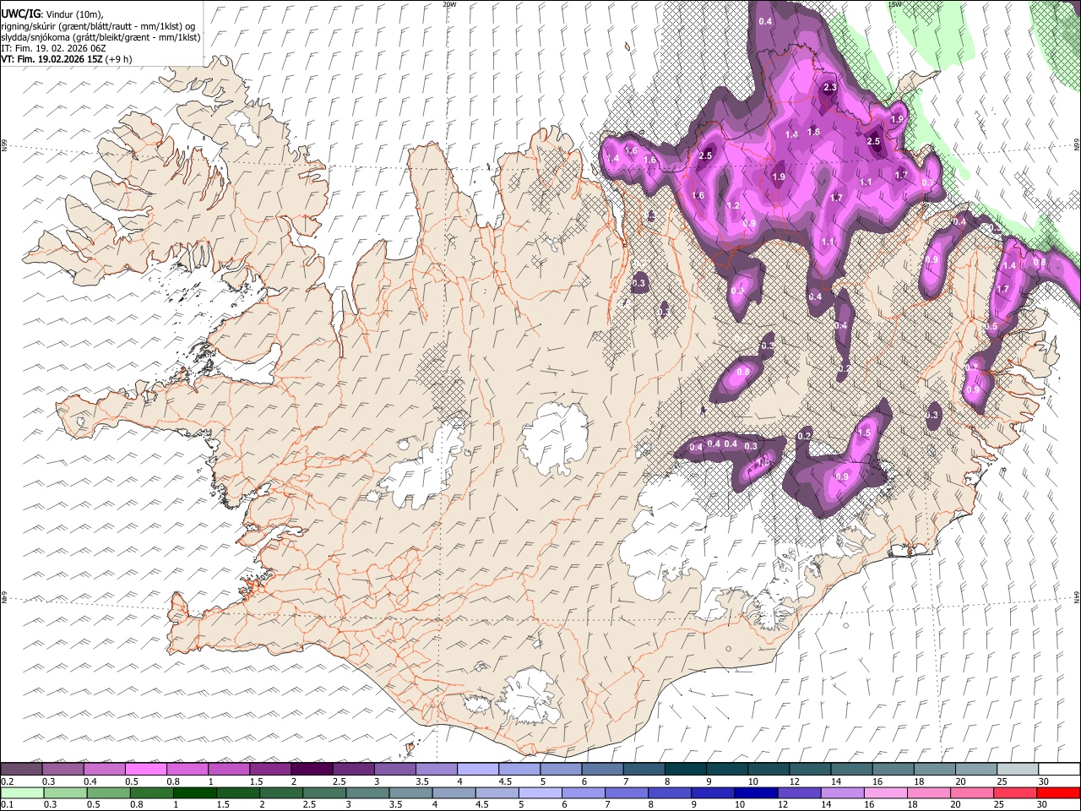This screenshot has height=811, width=1081.
Task: Click the legend line mentioning rigning/skúrir
Action: click(99, 26)
